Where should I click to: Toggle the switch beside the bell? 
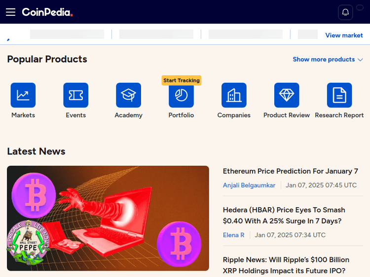pos(360,7)
